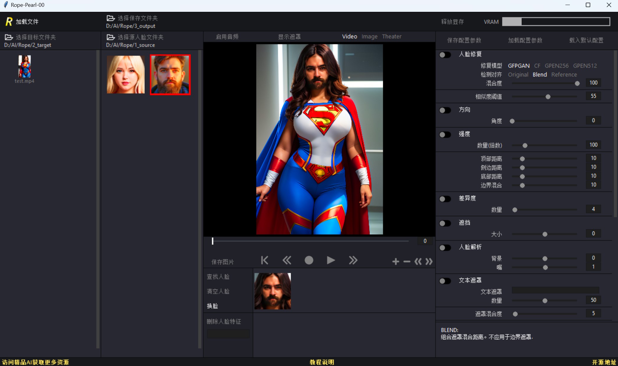Click the target folder icon

click(x=9, y=37)
